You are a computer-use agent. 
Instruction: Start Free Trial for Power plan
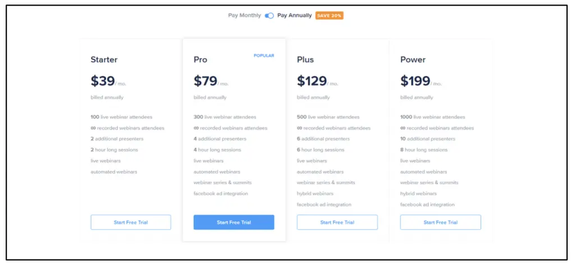tap(440, 222)
